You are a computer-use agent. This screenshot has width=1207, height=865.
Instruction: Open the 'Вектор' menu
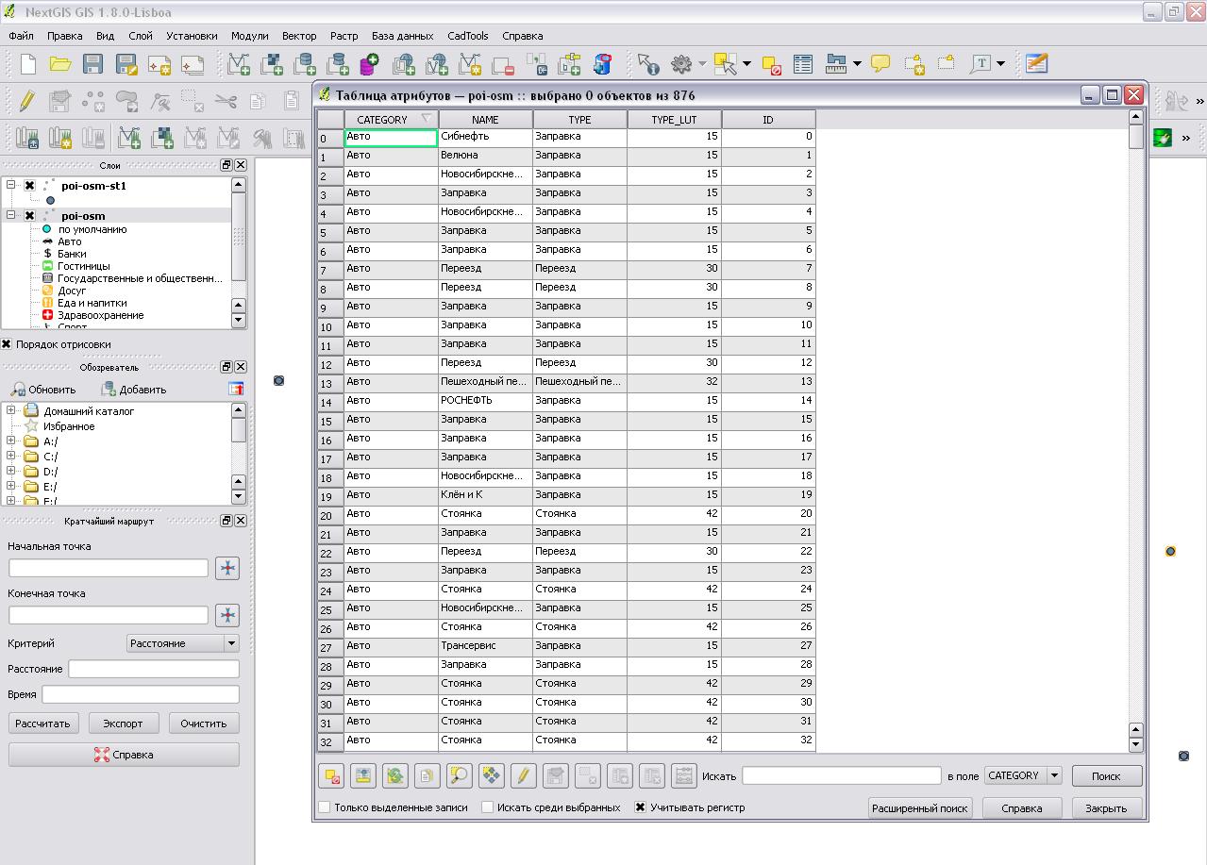tap(299, 36)
